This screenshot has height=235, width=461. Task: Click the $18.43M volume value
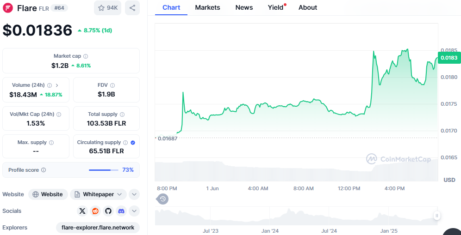coord(23,95)
